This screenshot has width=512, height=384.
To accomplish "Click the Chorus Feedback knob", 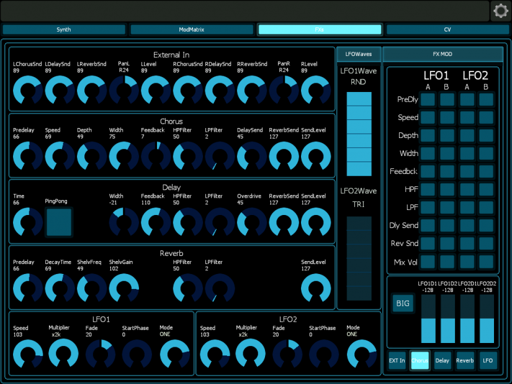I will [156, 155].
